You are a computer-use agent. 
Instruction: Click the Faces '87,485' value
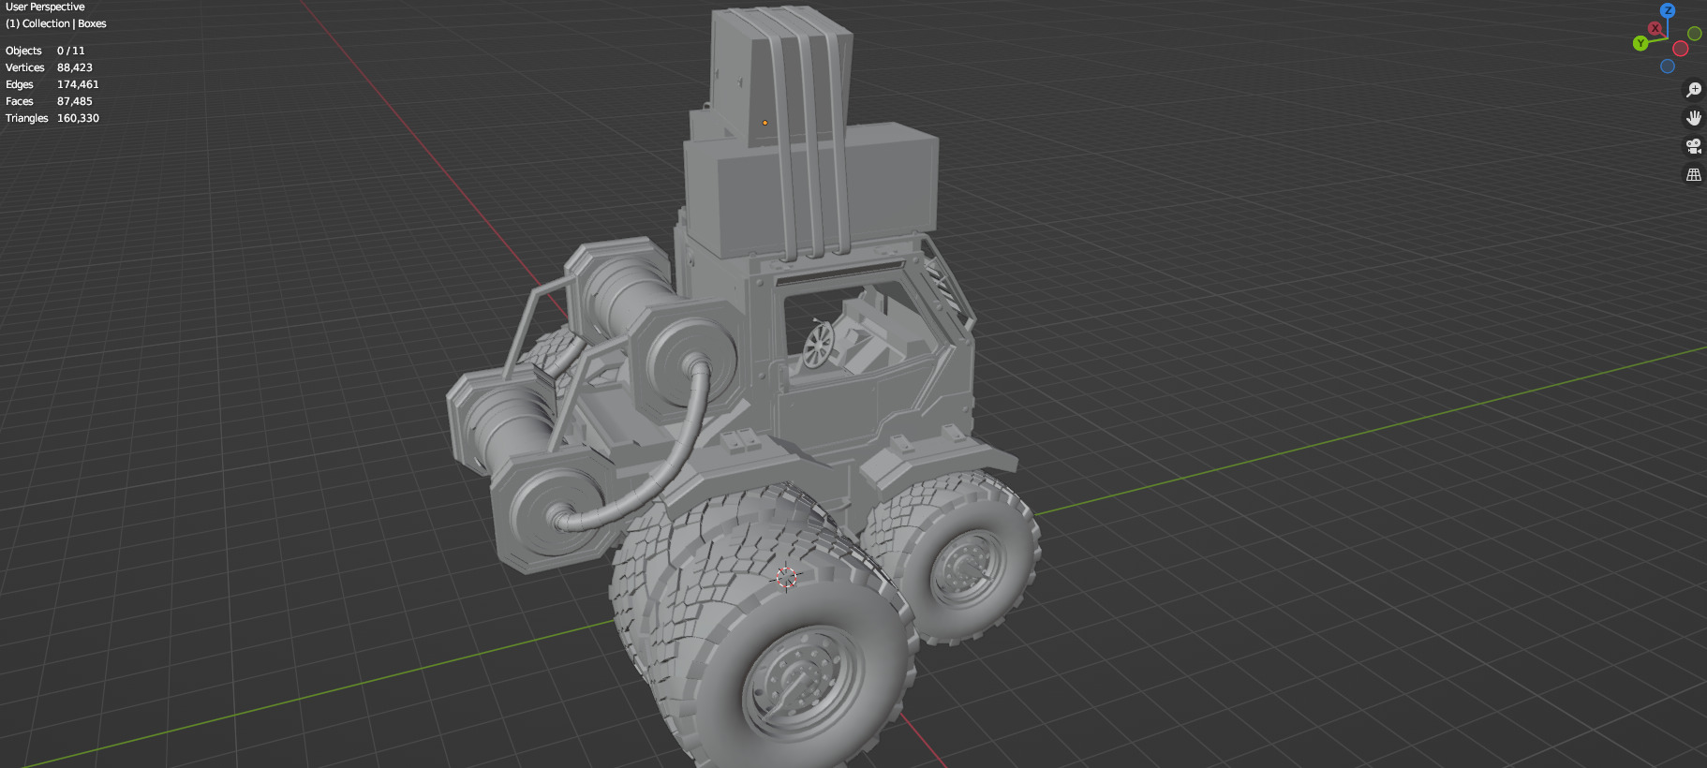pos(75,101)
